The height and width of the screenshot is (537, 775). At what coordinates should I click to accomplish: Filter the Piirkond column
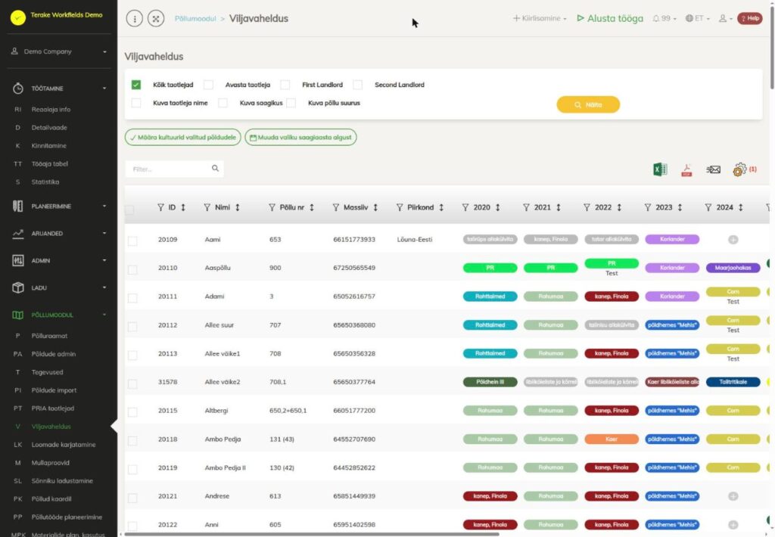coord(400,207)
